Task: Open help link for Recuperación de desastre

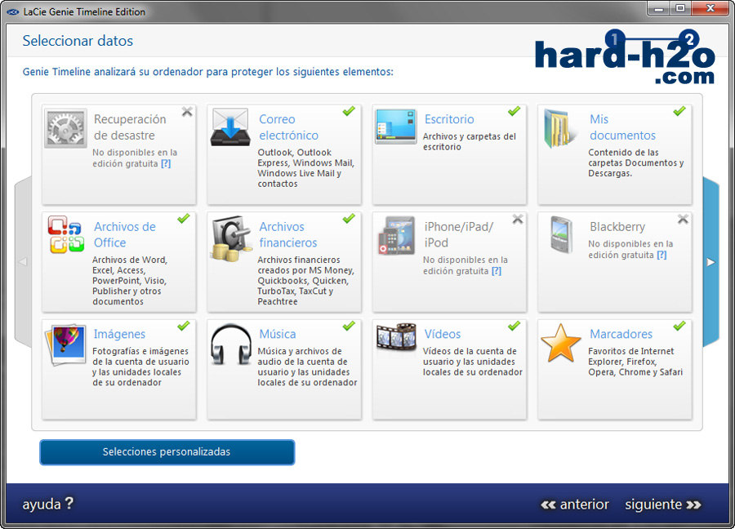Action: [166, 163]
